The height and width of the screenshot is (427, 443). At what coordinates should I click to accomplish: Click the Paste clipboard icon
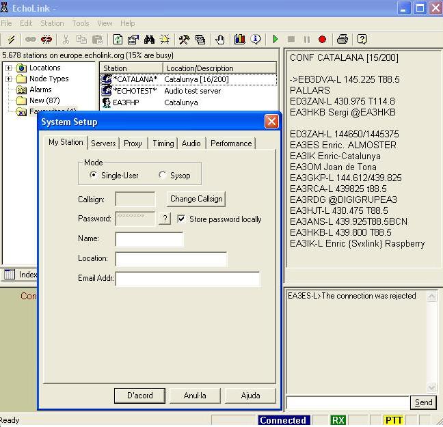[98, 39]
